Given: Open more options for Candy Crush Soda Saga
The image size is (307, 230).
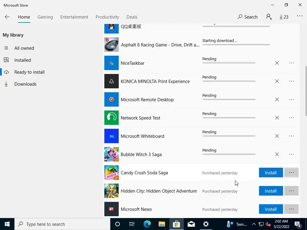Looking at the screenshot, I should coord(291,172).
